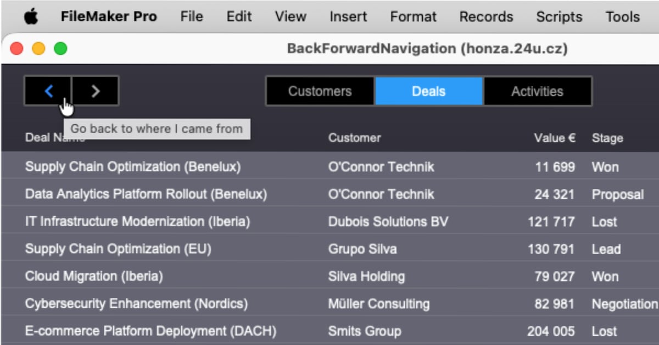Open the File menu
The image size is (659, 345).
click(x=192, y=17)
